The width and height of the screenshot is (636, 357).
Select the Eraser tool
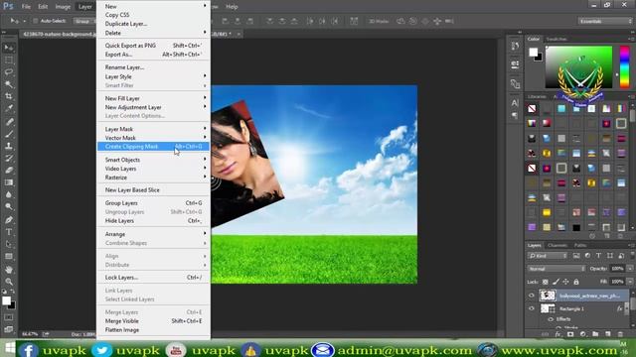[x=9, y=171]
